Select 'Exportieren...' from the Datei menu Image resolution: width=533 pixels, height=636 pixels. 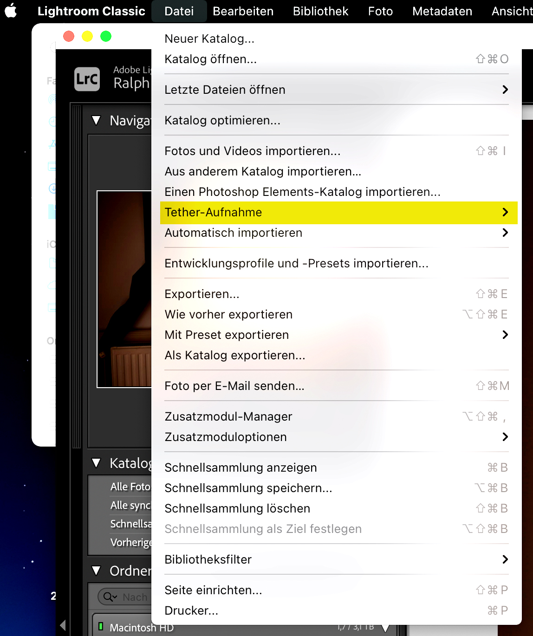tap(202, 293)
